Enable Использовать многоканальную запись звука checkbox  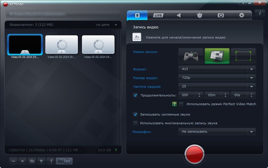click(135, 123)
